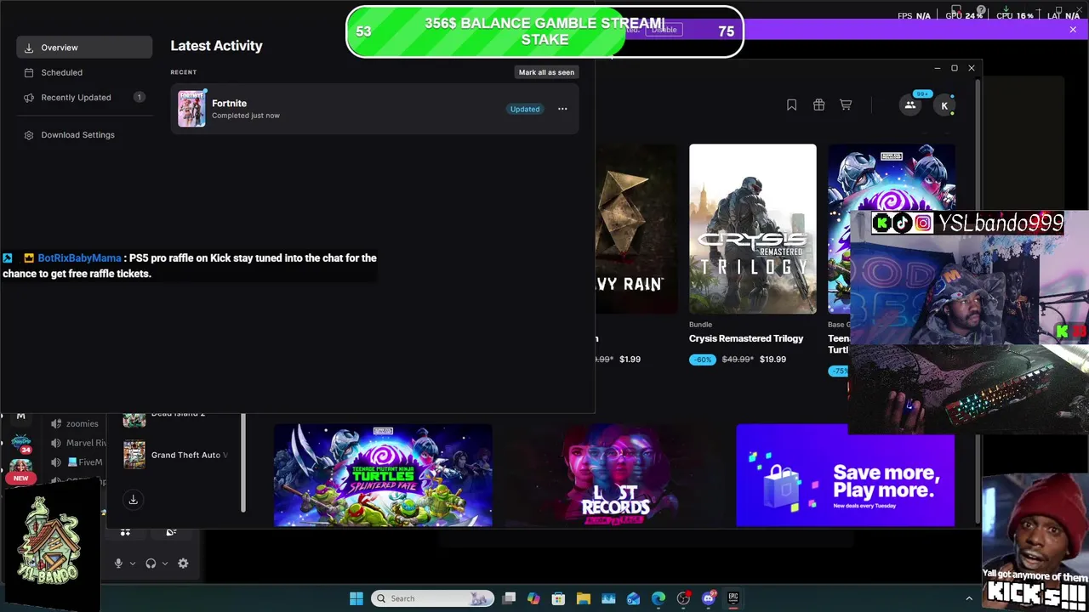The height and width of the screenshot is (612, 1089).
Task: Open the Epic store gift icon
Action: click(x=818, y=105)
